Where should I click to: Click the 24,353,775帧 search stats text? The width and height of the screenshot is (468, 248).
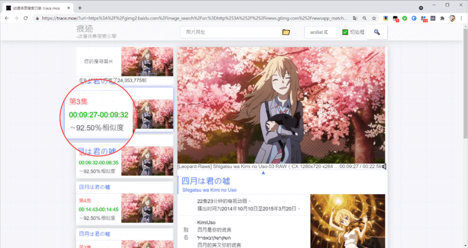pyautogui.click(x=132, y=80)
